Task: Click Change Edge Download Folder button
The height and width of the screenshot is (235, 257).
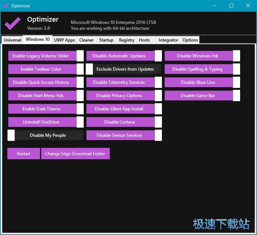Action: coord(75,154)
